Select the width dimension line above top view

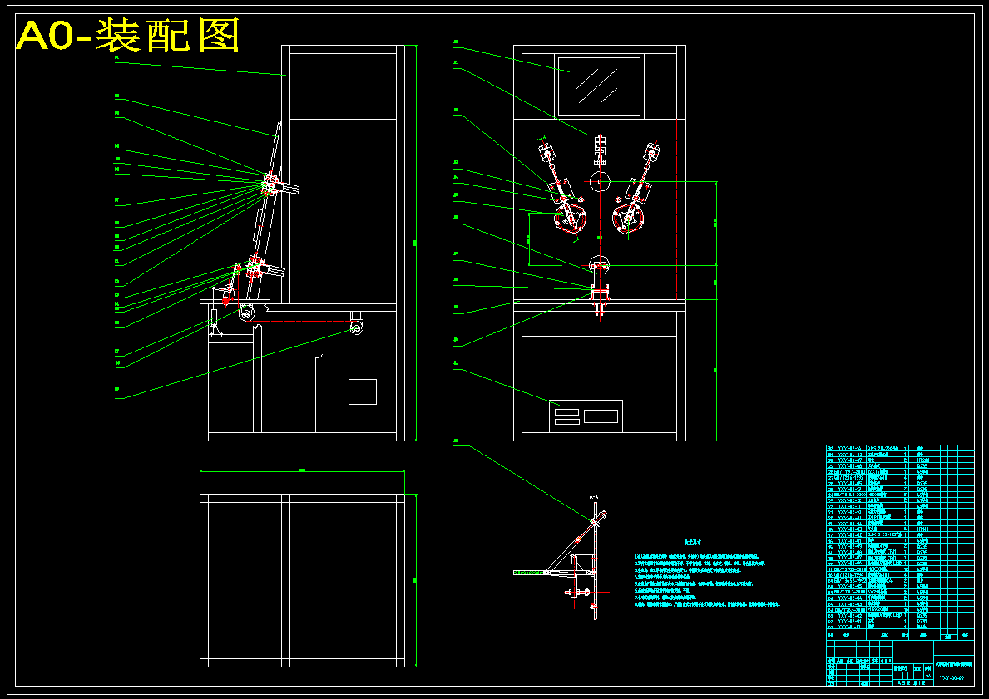(301, 470)
